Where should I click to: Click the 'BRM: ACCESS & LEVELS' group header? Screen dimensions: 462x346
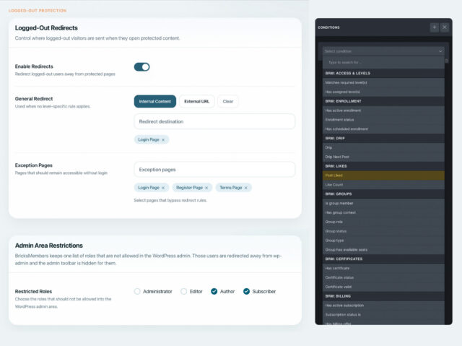pyautogui.click(x=383, y=73)
